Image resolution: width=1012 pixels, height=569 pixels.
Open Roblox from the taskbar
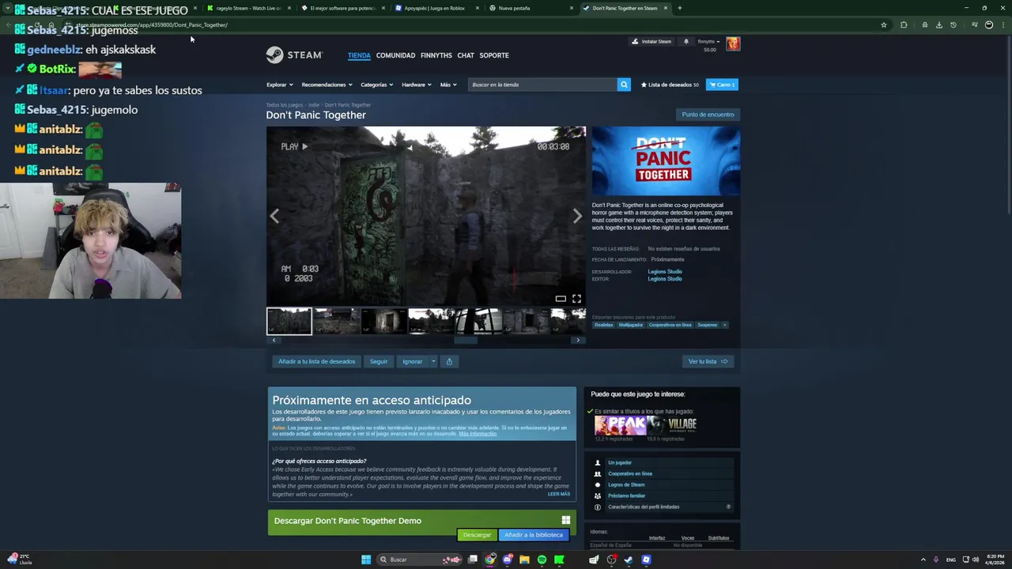646,560
